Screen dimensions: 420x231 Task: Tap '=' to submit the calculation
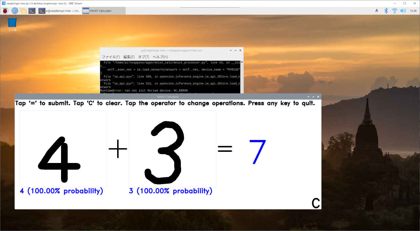click(225, 149)
